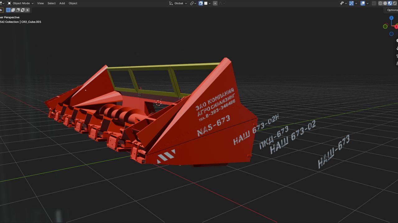Select the ПКД-673 text object

click(274, 138)
